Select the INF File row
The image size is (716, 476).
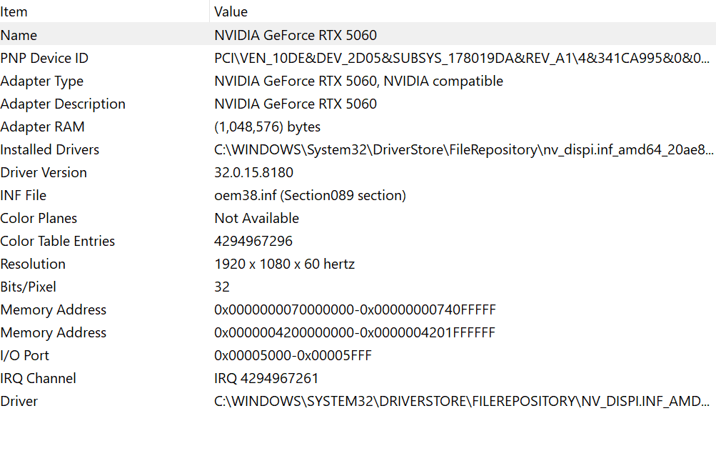pos(24,195)
